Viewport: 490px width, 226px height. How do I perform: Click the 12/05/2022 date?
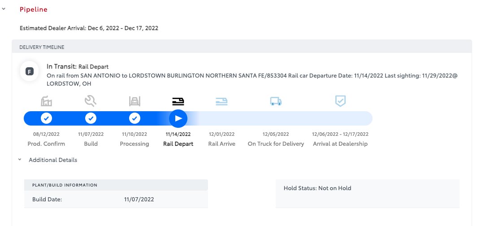(276, 134)
